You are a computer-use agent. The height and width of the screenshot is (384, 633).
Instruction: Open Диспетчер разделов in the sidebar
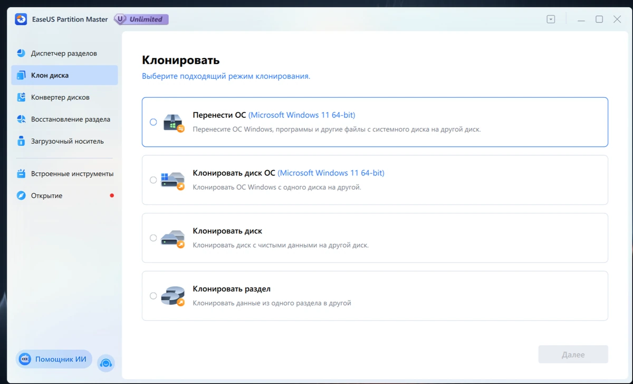click(x=64, y=53)
